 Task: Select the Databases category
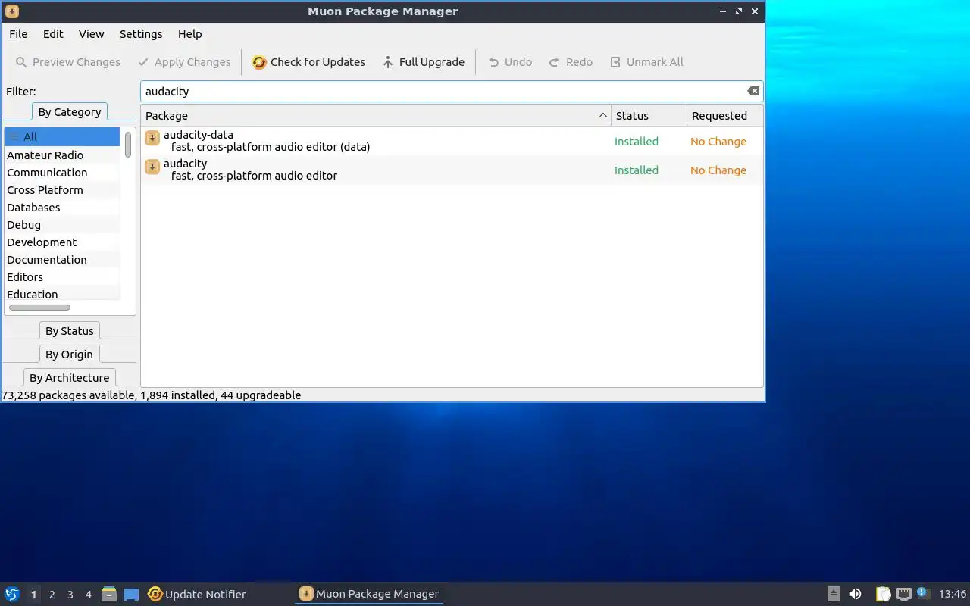62,208
